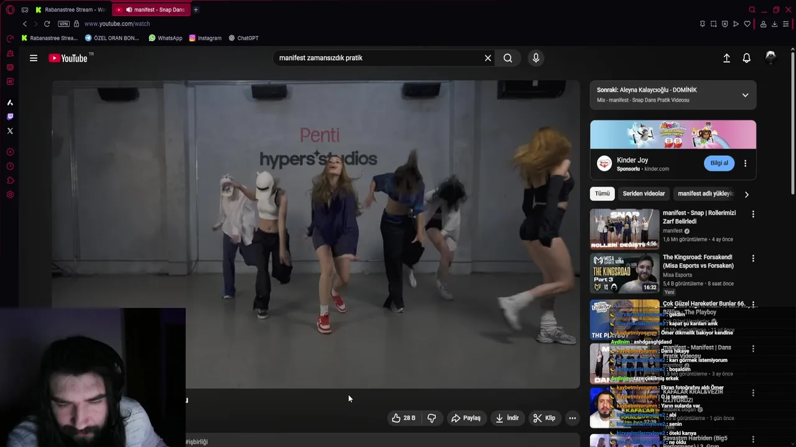This screenshot has width=796, height=447.
Task: Toggle the VPN badge in address bar
Action: (63, 24)
